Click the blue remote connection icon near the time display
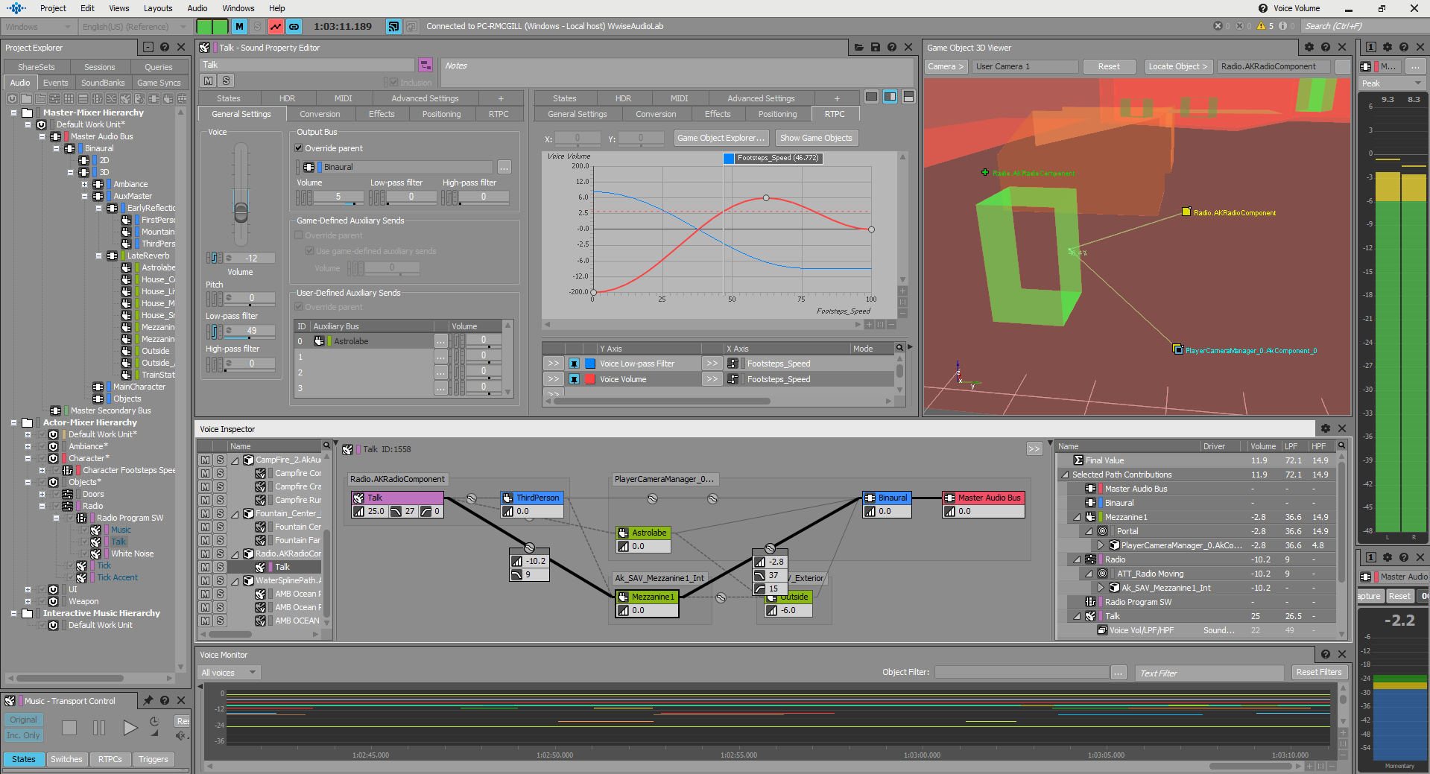 click(x=393, y=26)
